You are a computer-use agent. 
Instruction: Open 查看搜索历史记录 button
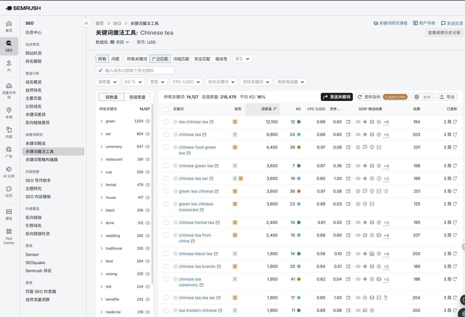[444, 33]
